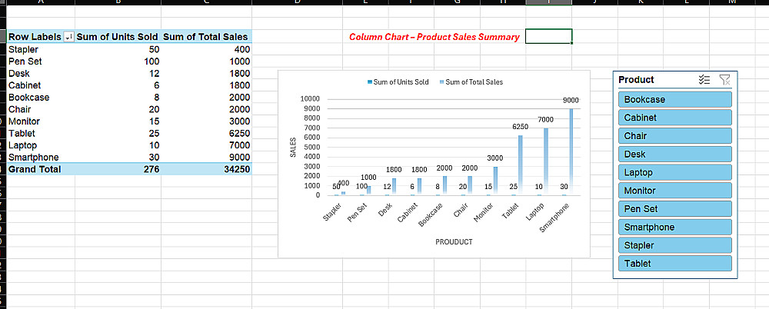Select the grand total 34250 cell
769x309 pixels.
[206, 169]
